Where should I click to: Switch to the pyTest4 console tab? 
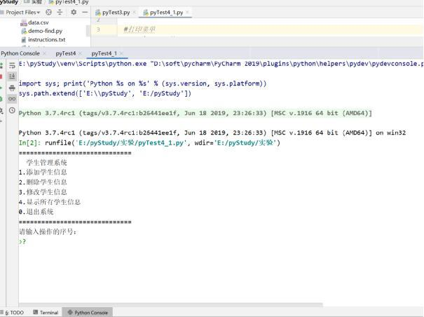[x=66, y=53]
